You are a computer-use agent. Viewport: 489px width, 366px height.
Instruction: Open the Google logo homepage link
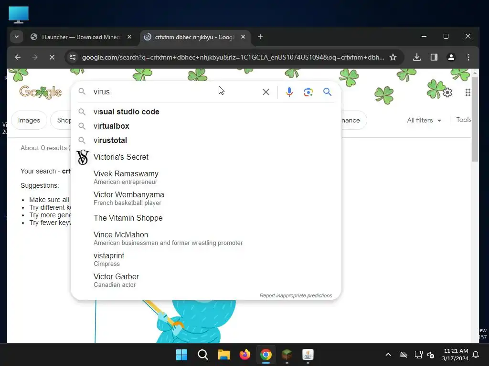pos(41,92)
